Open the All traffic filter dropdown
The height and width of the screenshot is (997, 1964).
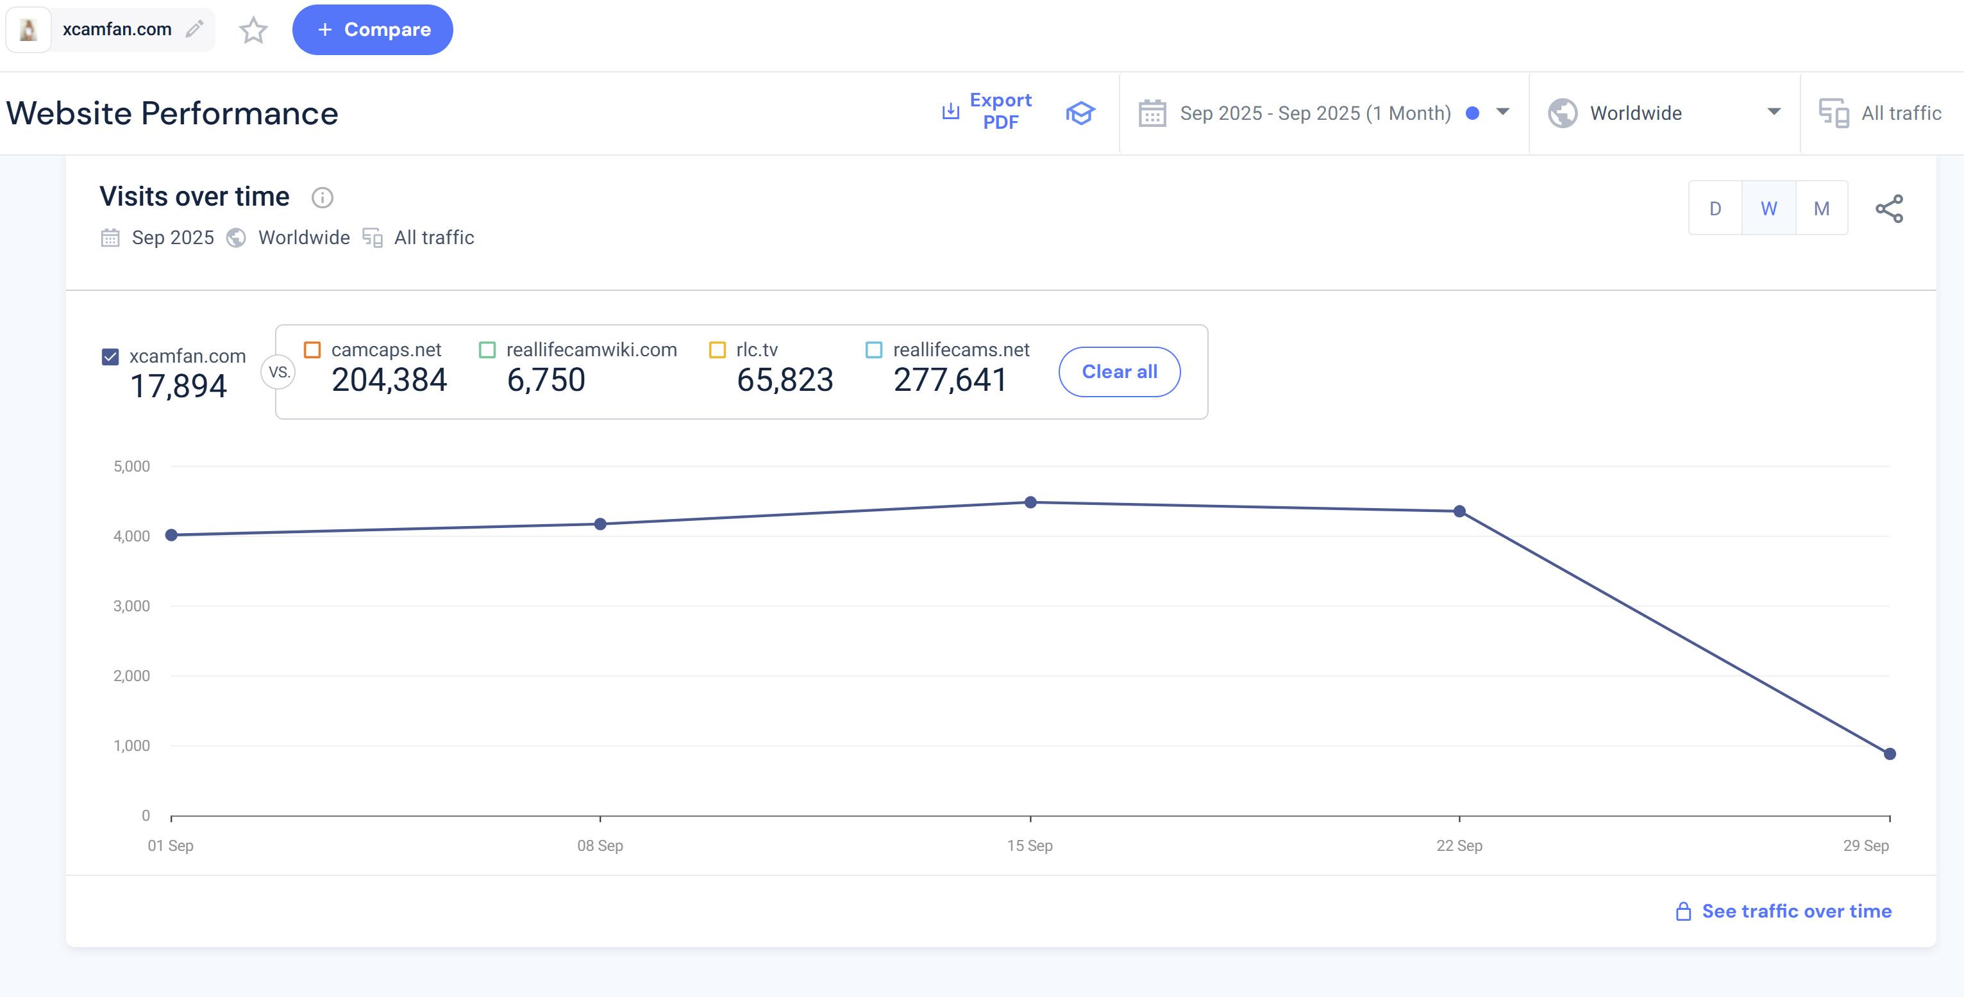[x=1900, y=113]
